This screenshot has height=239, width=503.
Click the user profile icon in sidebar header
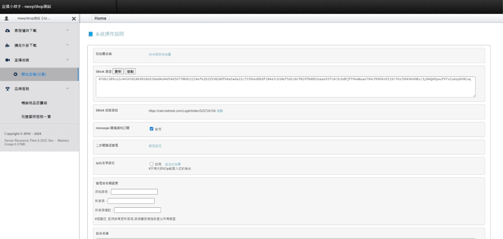click(x=6, y=18)
